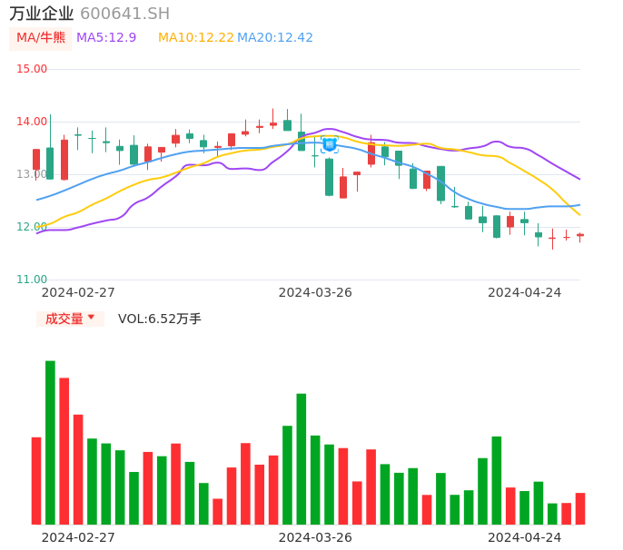Click the last red volume bar on the right
This screenshot has height=550, width=623.
coord(580,508)
